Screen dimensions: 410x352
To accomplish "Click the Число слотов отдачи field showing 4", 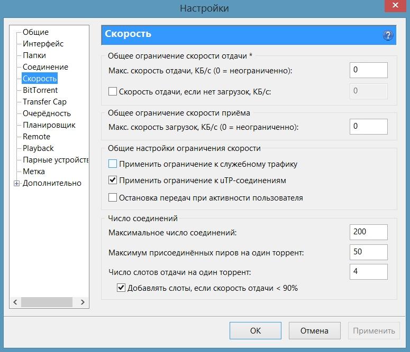I will (x=368, y=272).
